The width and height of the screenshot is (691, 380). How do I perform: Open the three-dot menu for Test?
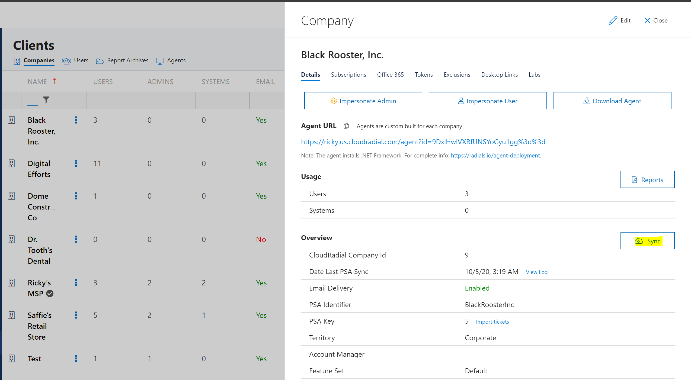76,359
